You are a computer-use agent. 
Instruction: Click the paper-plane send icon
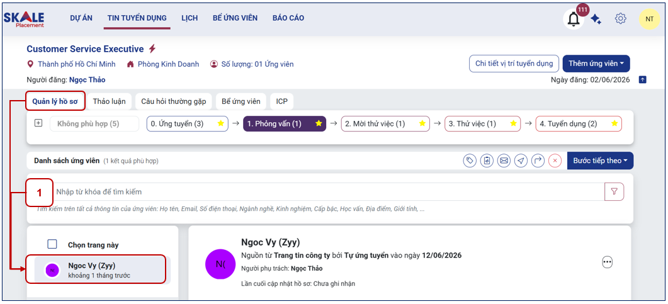(521, 161)
